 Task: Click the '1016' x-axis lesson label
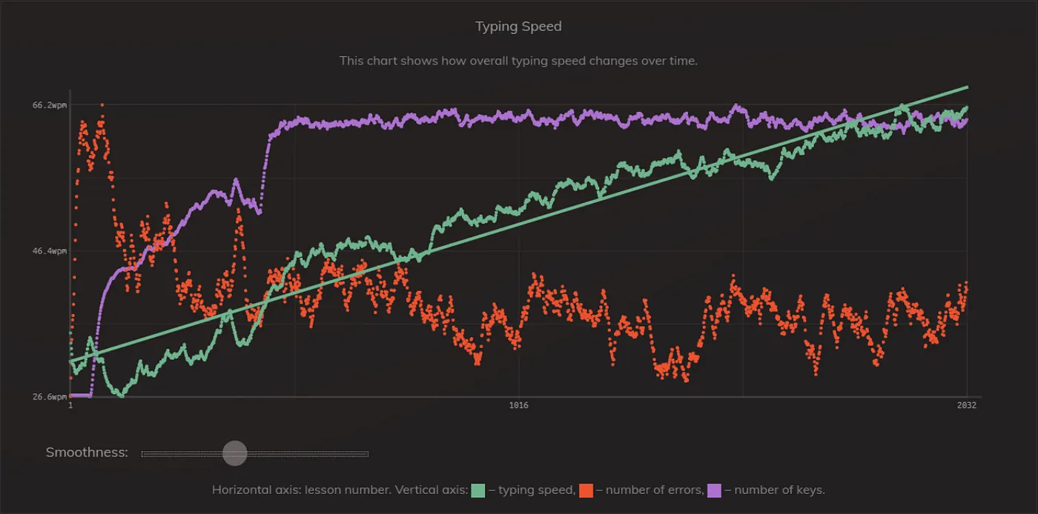pyautogui.click(x=518, y=406)
